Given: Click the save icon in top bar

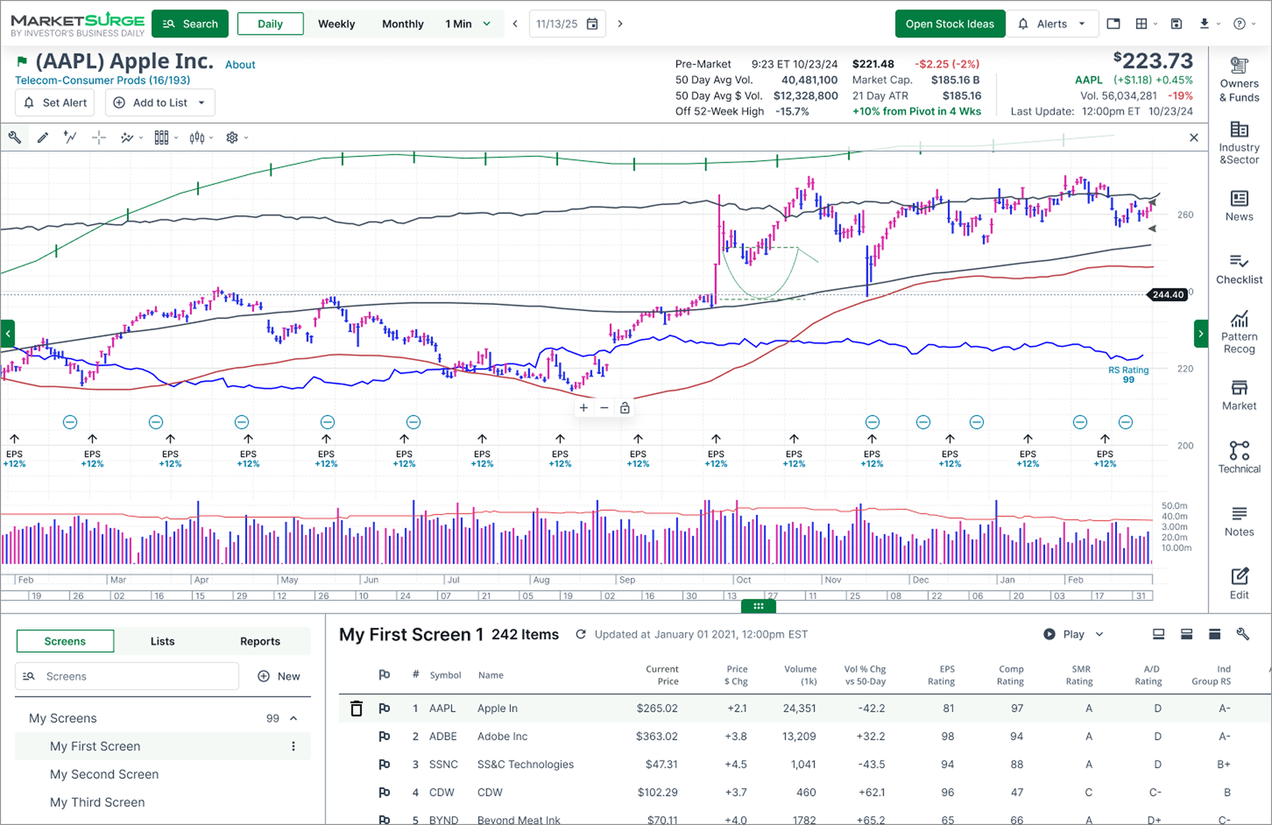Looking at the screenshot, I should [x=1176, y=23].
